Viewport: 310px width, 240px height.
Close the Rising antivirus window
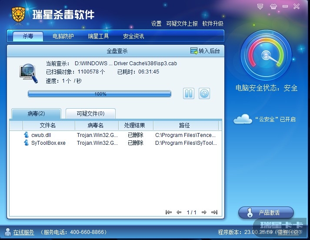[x=297, y=7]
